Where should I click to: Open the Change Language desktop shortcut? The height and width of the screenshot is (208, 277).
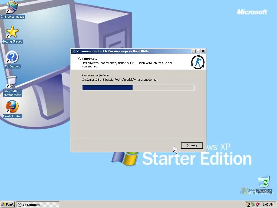coord(12,10)
